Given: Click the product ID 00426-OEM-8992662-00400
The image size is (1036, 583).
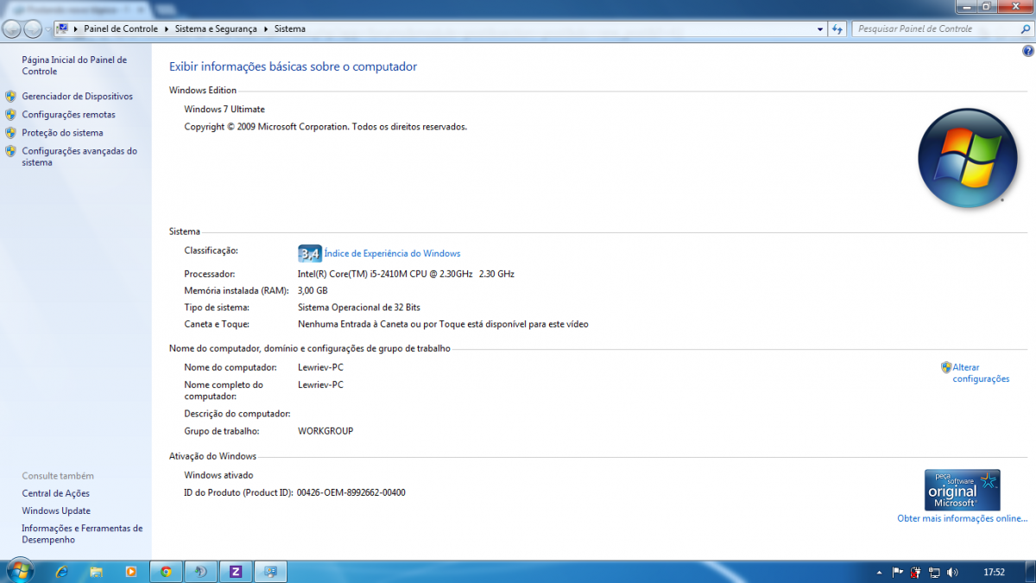Looking at the screenshot, I should [351, 492].
